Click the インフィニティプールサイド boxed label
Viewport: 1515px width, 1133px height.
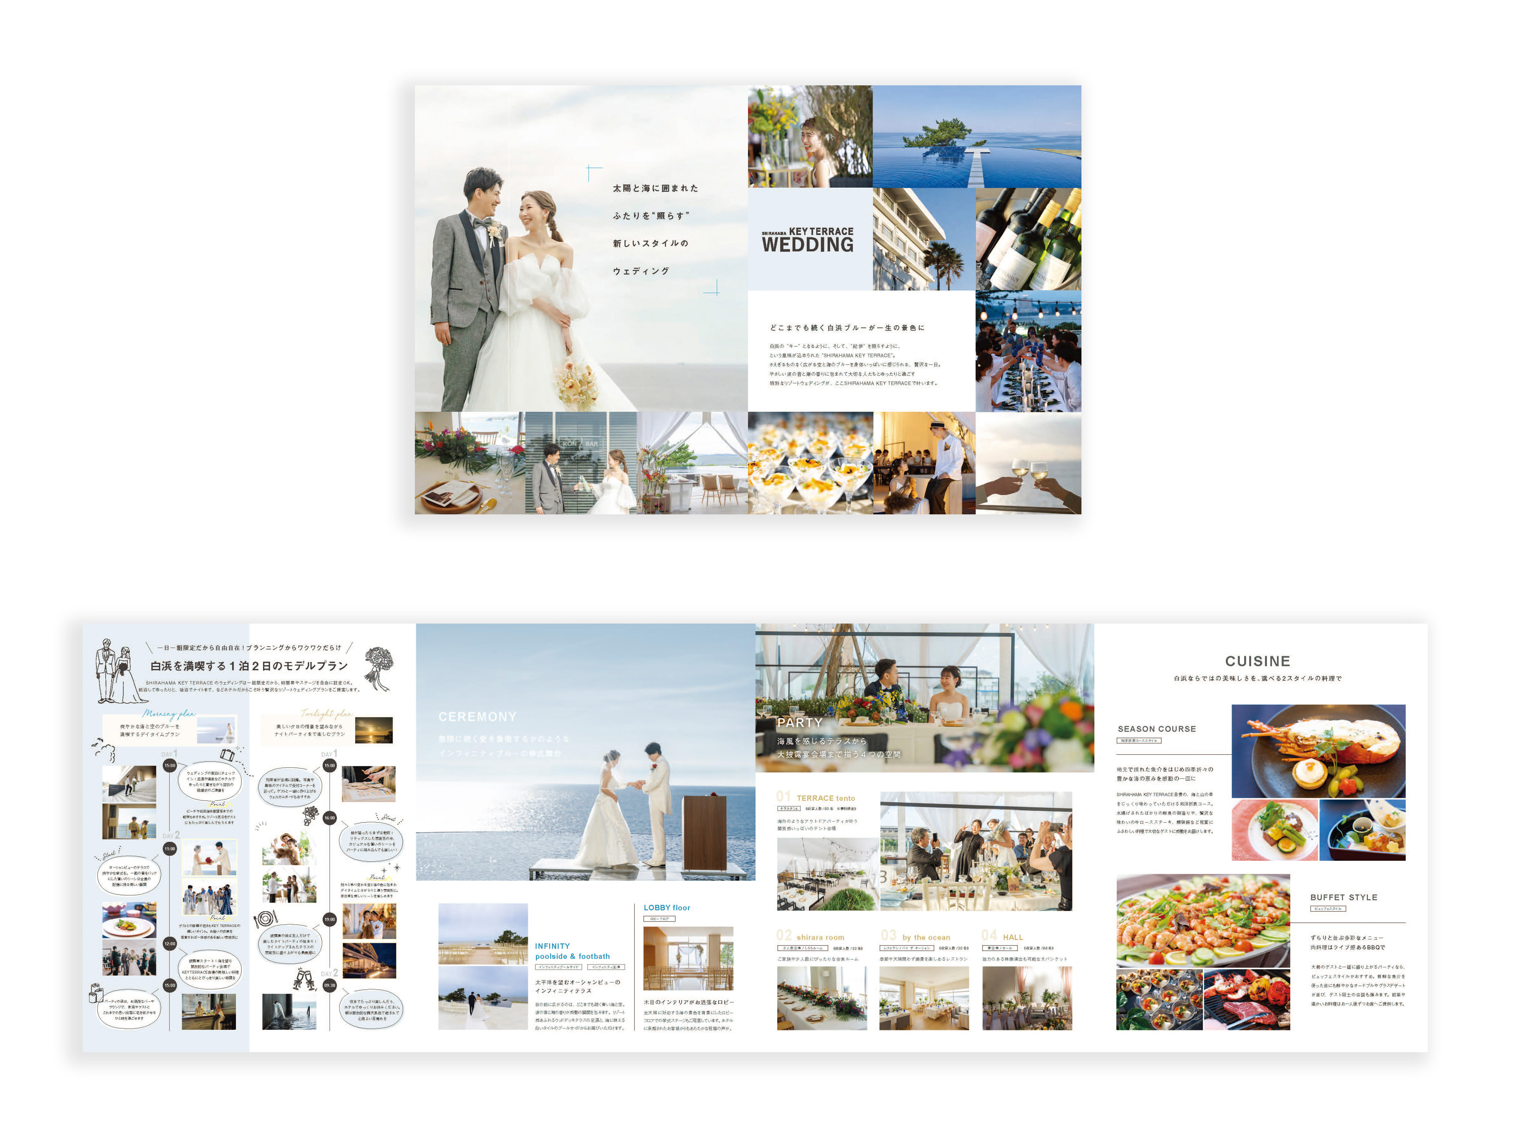coord(559,967)
